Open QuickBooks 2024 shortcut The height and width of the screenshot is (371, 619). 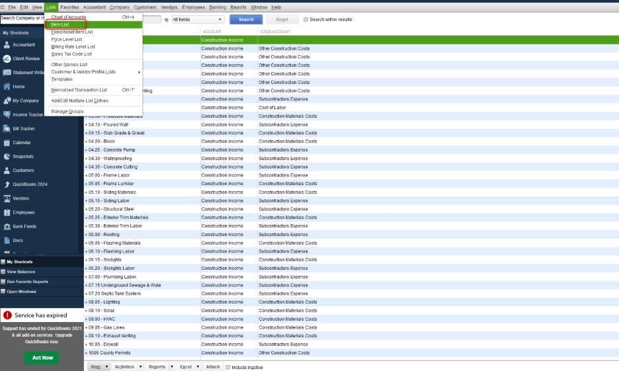click(25, 185)
